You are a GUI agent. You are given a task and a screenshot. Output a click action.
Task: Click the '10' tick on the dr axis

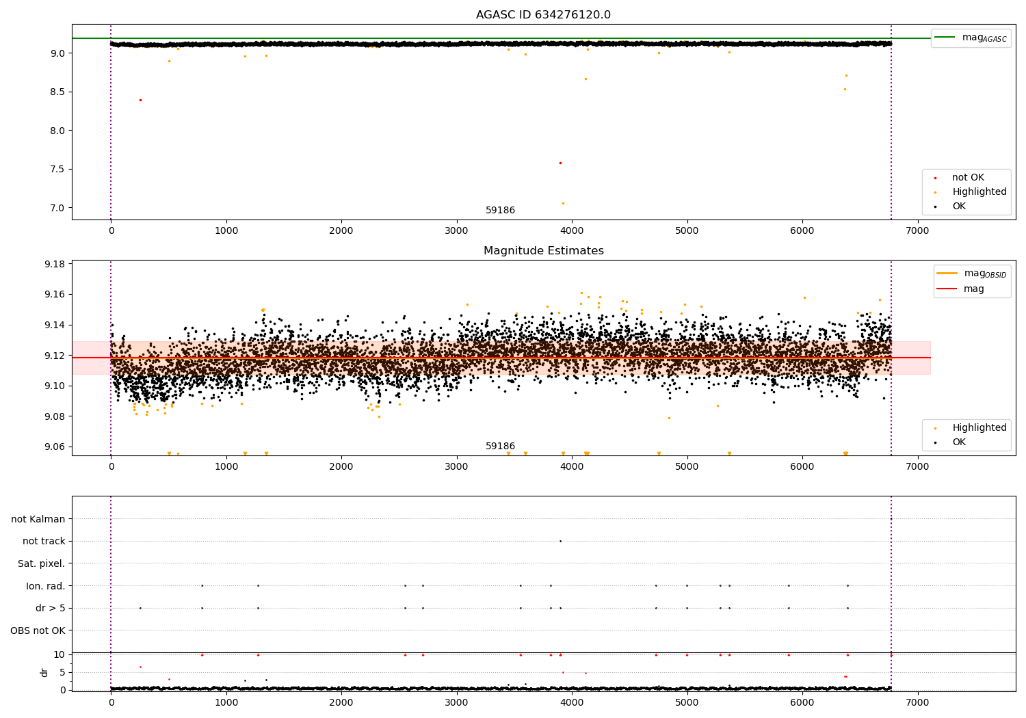click(x=60, y=655)
